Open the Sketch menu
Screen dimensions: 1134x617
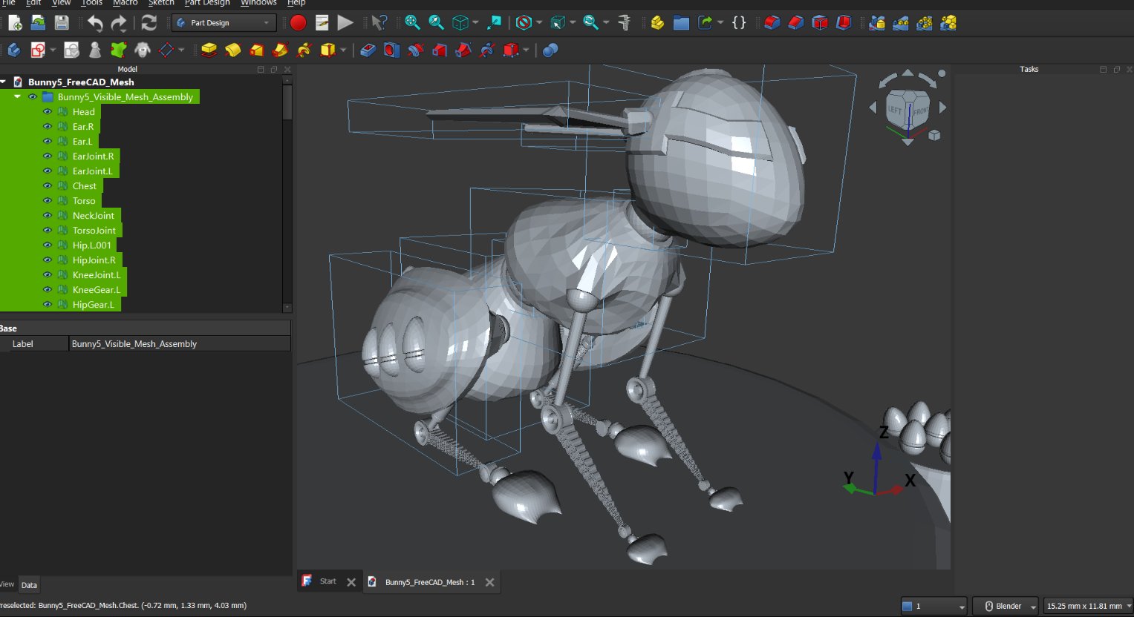pos(160,3)
